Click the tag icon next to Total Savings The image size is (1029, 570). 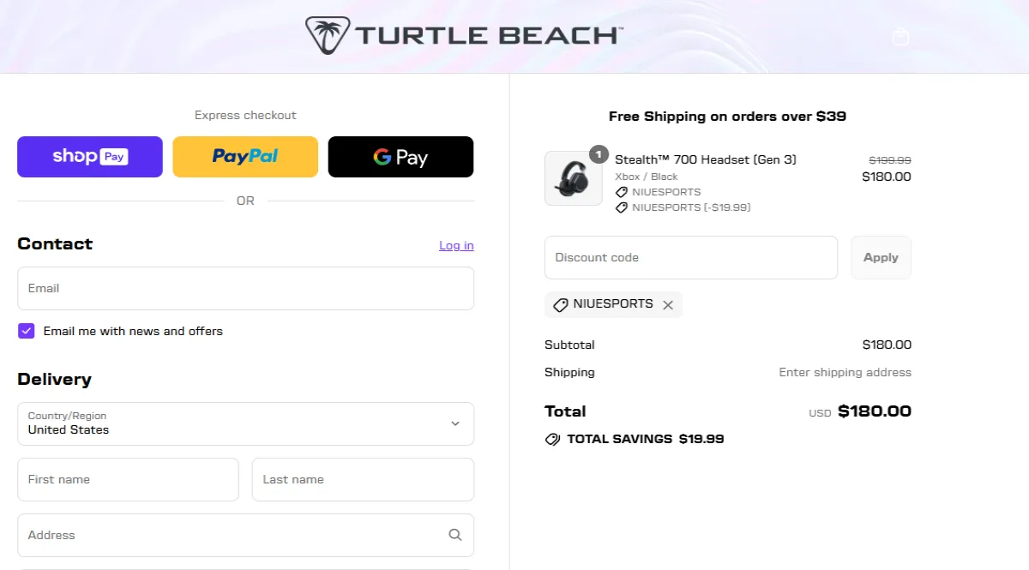[552, 439]
